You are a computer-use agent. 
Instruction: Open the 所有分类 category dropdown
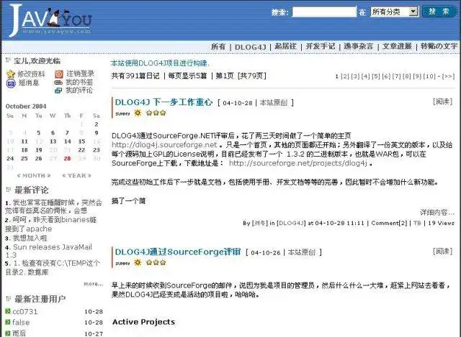point(394,11)
